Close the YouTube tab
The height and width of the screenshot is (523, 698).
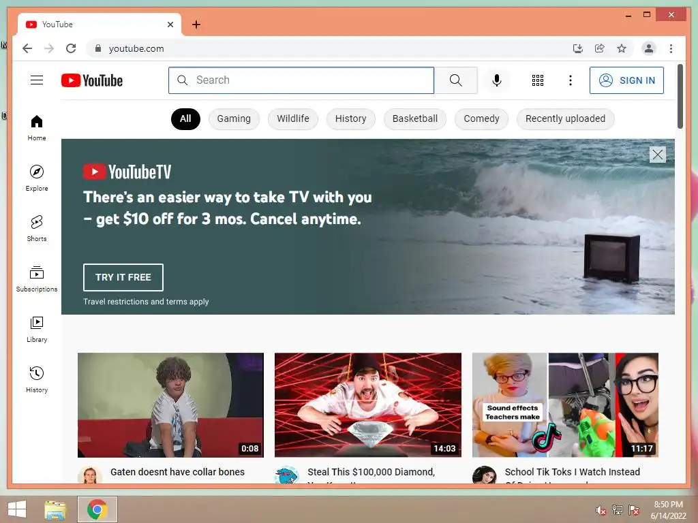(x=170, y=25)
